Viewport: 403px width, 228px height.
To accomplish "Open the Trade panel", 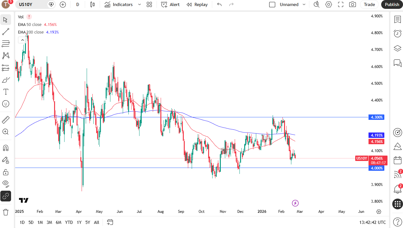I will click(369, 4).
